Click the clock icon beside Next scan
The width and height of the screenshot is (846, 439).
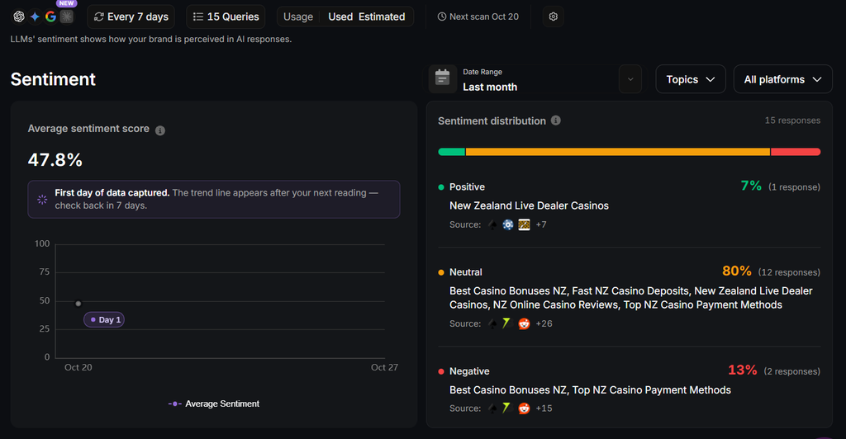442,17
